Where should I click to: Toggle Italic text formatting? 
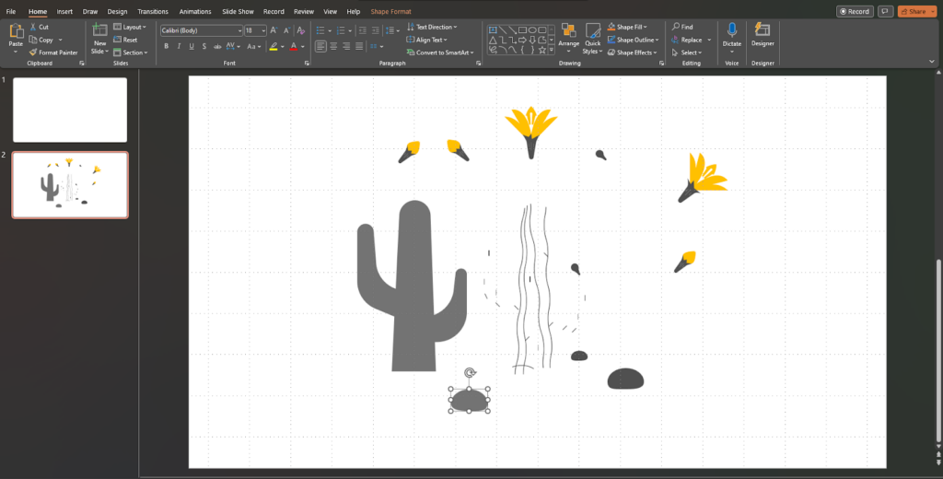pyautogui.click(x=180, y=46)
